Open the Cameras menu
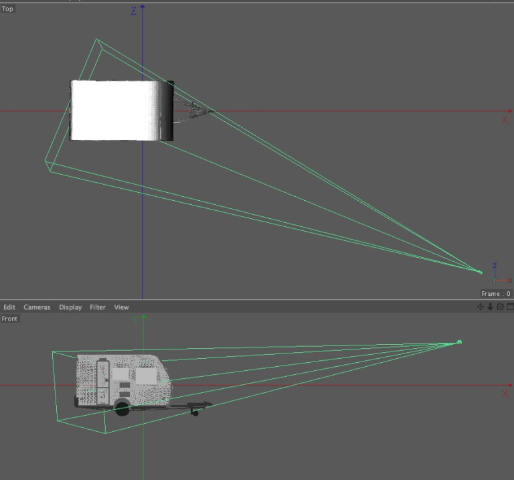The height and width of the screenshot is (480, 514). (x=37, y=307)
